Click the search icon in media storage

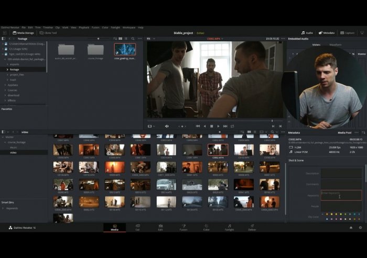133,39
